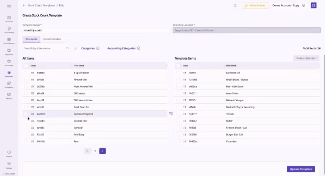325x176 pixels.
Task: Click the Beer item name
Action: tap(76, 142)
